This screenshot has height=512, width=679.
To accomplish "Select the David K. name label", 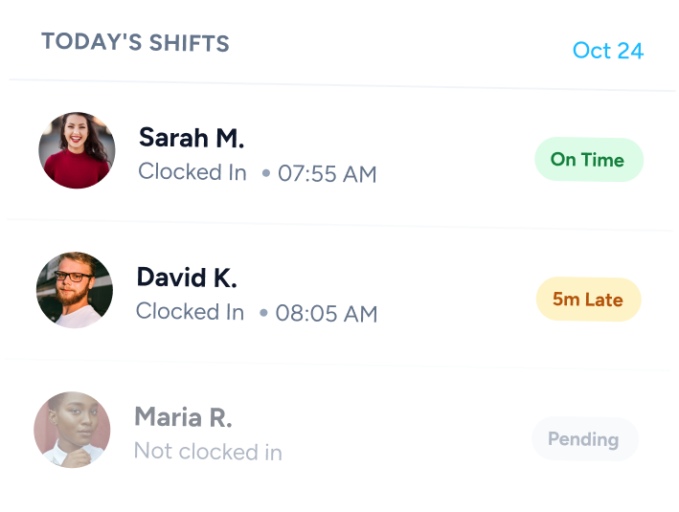I will 187,278.
